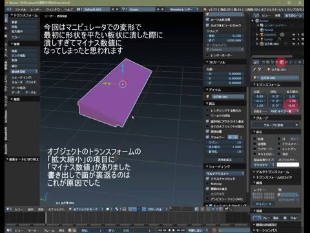Viewport: 310px width, 233px height.
Task: Toggle the grid floor checkbox グリッド
Action: [207, 137]
